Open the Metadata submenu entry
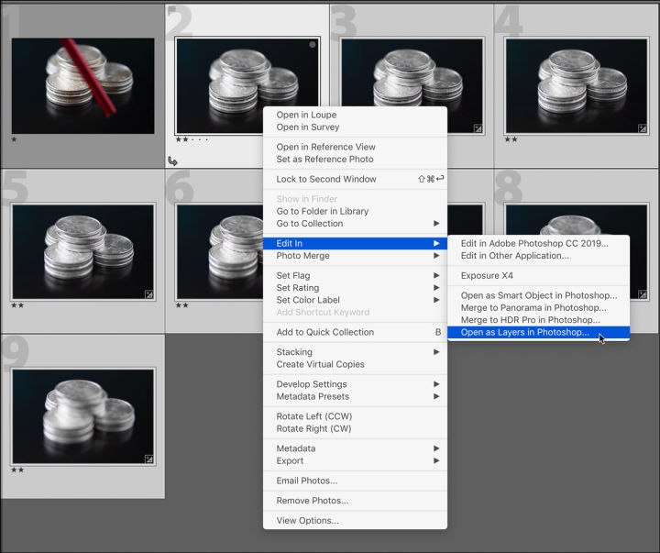 [355, 448]
